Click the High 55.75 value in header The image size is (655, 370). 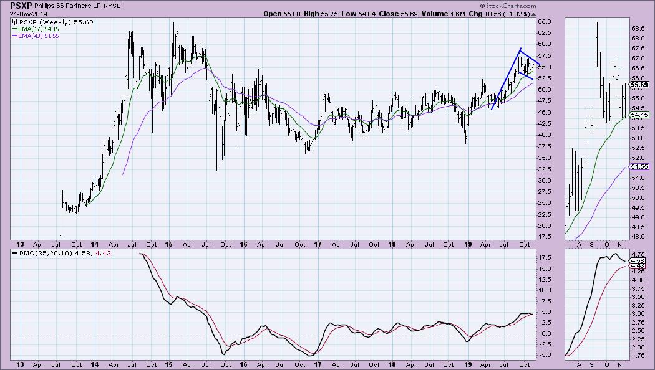[x=321, y=14]
